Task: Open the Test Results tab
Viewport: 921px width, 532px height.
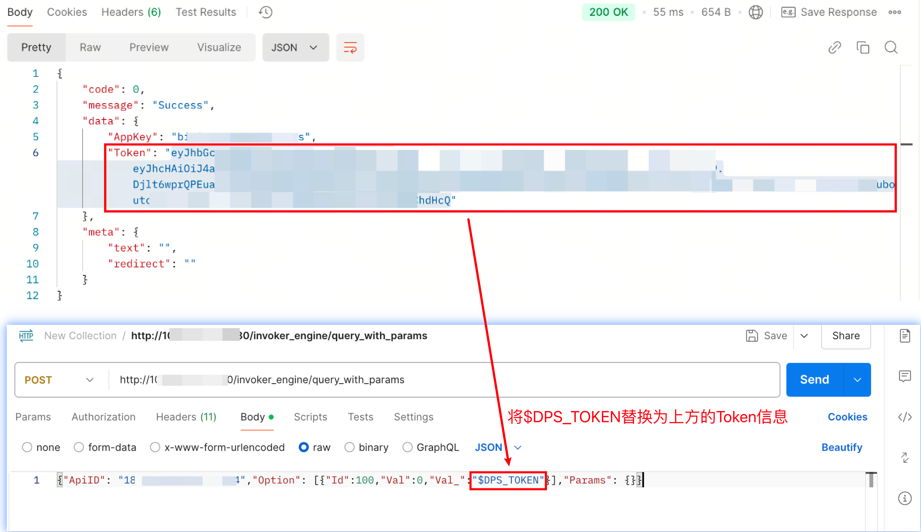Action: tap(206, 12)
